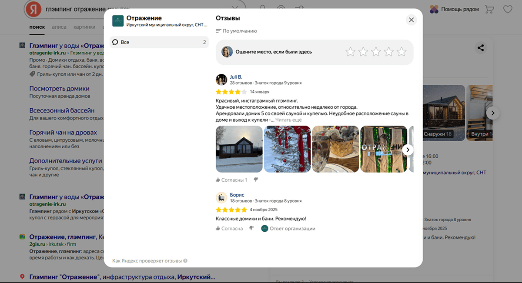Click the Отражение organization logo in the modal
This screenshot has height=283, width=522.
tap(117, 20)
